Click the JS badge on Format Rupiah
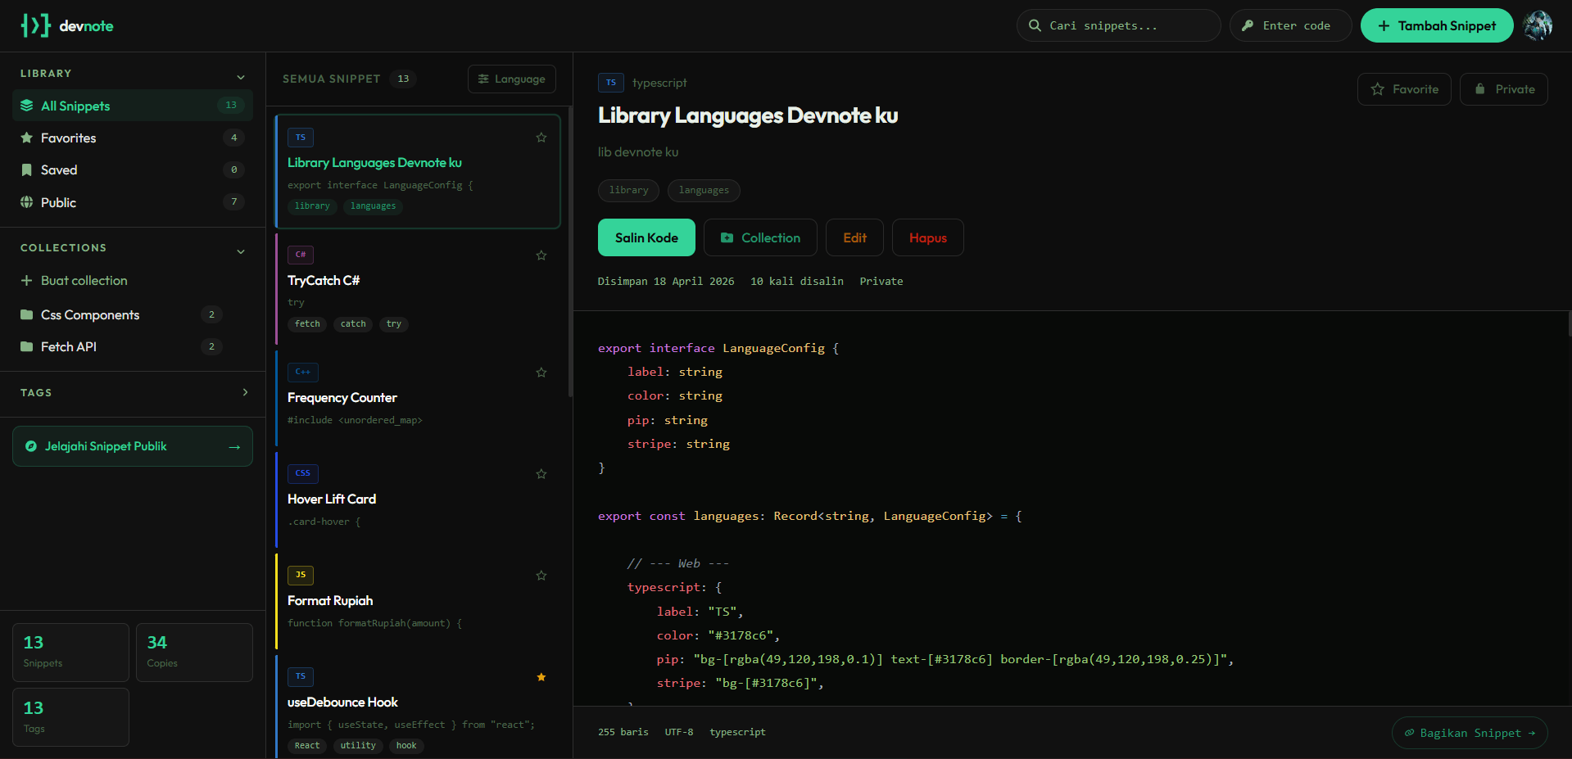 click(301, 575)
